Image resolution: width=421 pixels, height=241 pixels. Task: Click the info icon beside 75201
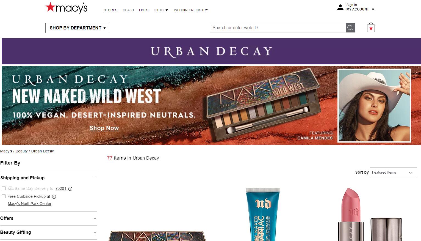pos(70,189)
